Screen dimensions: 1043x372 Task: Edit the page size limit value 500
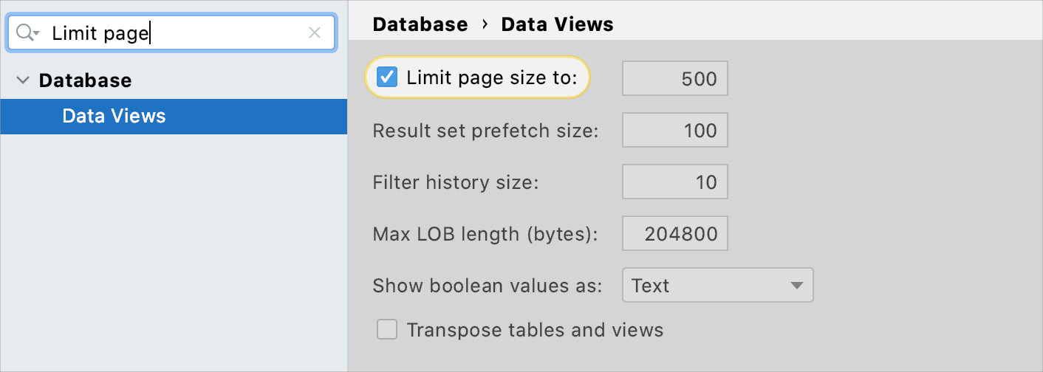[x=674, y=79]
